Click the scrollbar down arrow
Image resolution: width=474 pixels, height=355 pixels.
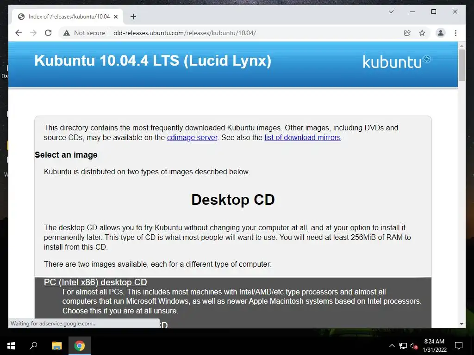click(462, 324)
